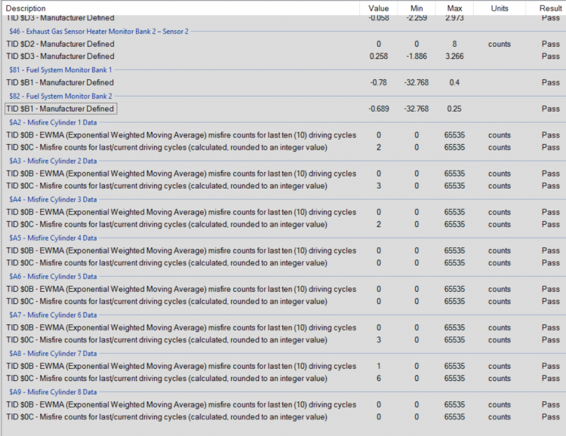
Task: Click the Units column header
Action: click(500, 8)
